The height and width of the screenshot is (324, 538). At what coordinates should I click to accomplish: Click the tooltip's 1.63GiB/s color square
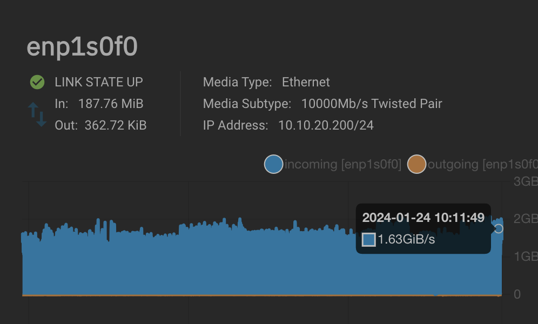[369, 240]
